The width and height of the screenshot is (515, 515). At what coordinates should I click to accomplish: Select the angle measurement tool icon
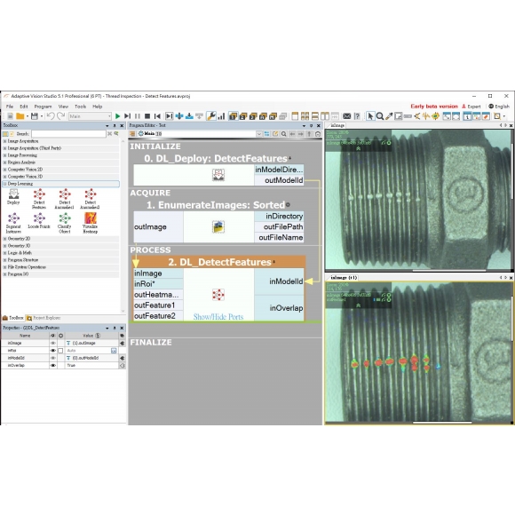[x=417, y=116]
